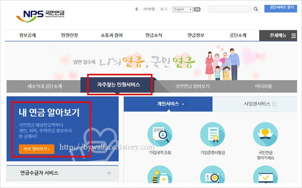The height and width of the screenshot is (188, 302).
Task: Click the monitor checkmark icon
Action: tap(265, 175)
